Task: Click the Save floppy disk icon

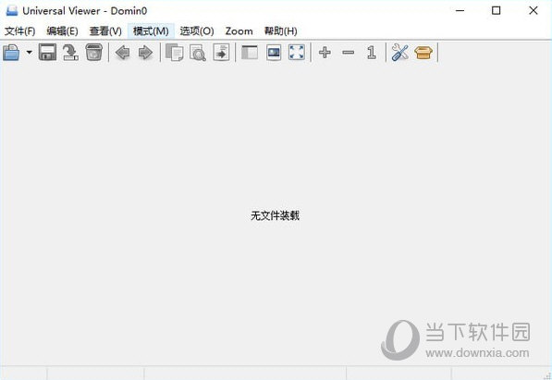Action: [x=47, y=53]
